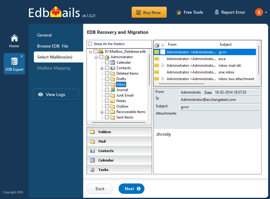Viewport: 270px width, 199px height.
Task: Sort by the Subject column header
Action: (x=237, y=44)
